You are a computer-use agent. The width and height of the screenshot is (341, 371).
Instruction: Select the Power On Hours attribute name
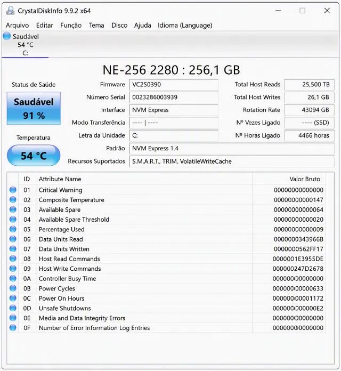click(x=61, y=299)
